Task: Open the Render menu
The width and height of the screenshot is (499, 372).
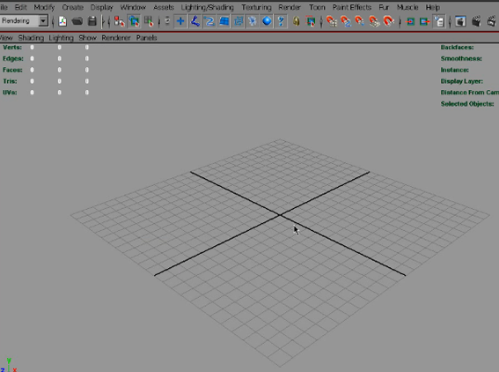Action: pos(290,7)
